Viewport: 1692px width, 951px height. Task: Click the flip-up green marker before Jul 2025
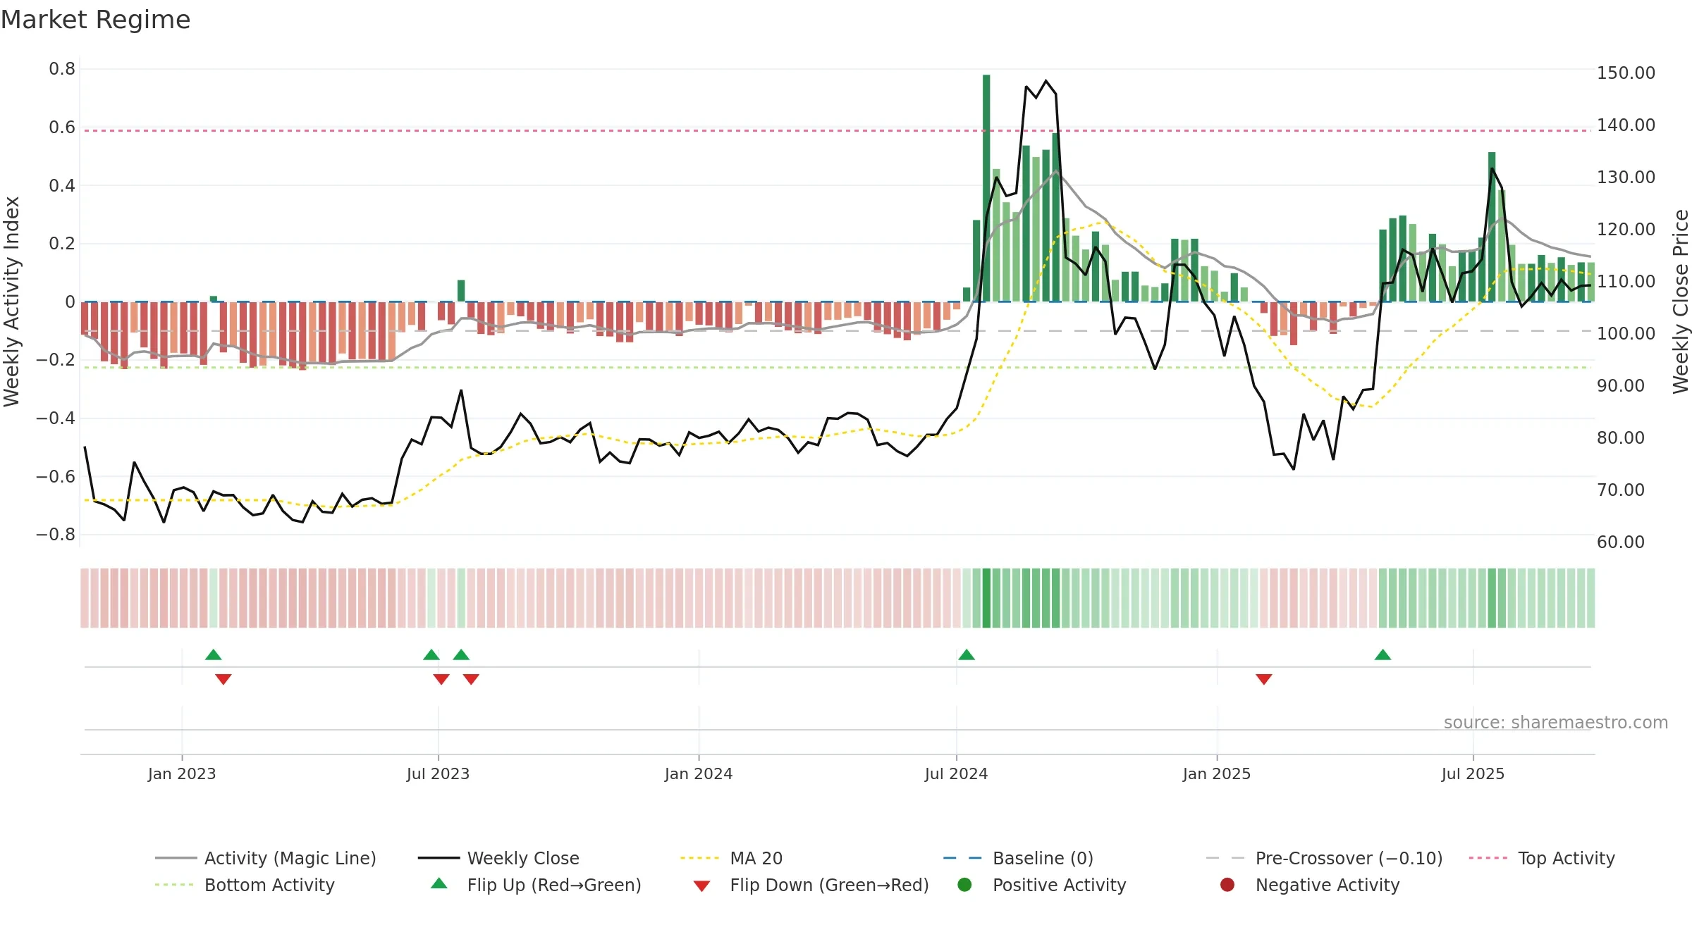click(1383, 654)
